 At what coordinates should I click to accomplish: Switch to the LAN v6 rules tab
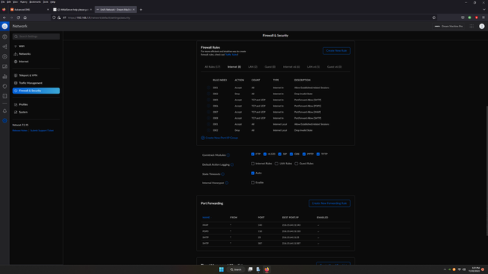click(x=313, y=67)
